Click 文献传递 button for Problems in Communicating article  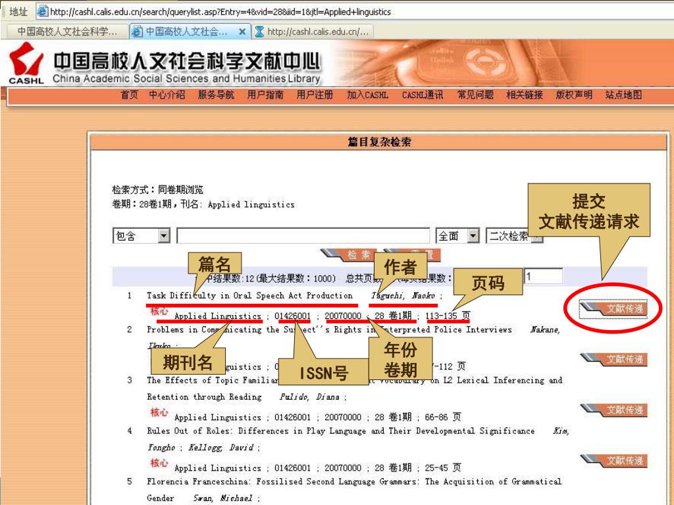click(614, 359)
